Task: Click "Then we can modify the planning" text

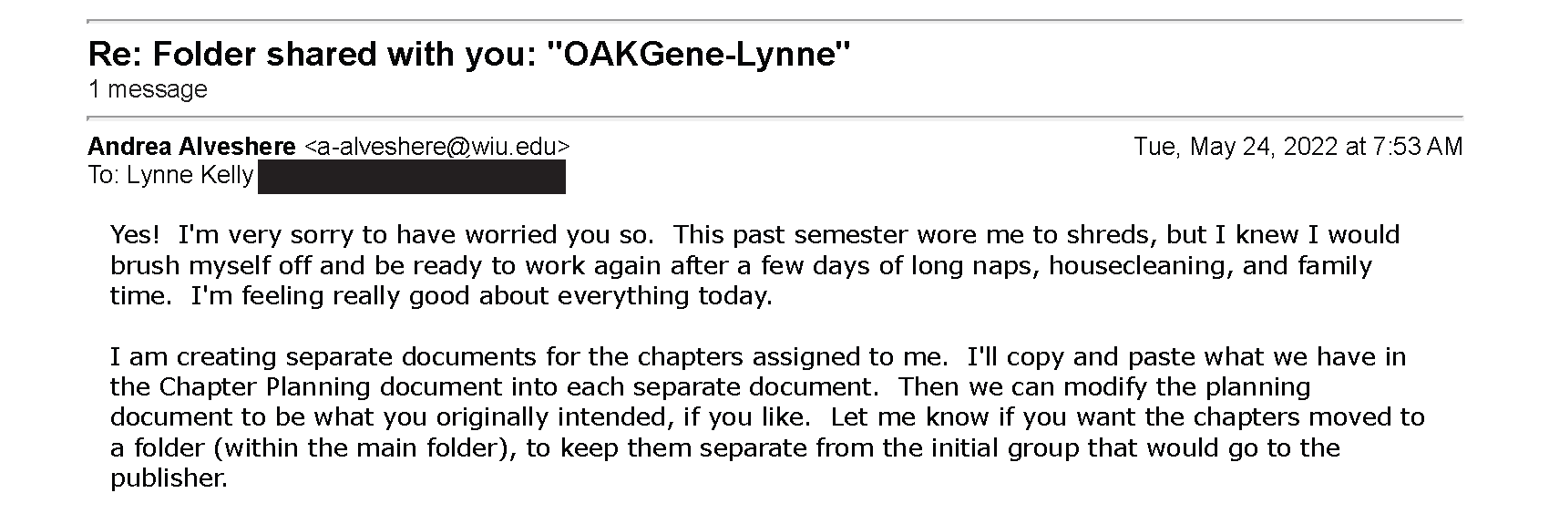Action: [1104, 386]
